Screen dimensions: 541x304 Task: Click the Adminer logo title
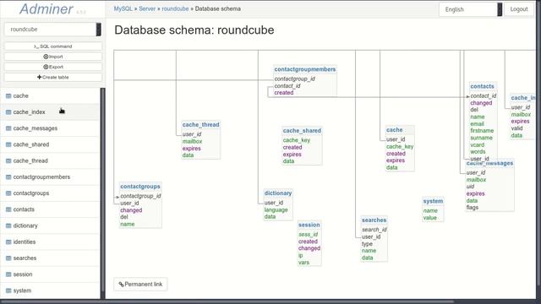tap(46, 9)
